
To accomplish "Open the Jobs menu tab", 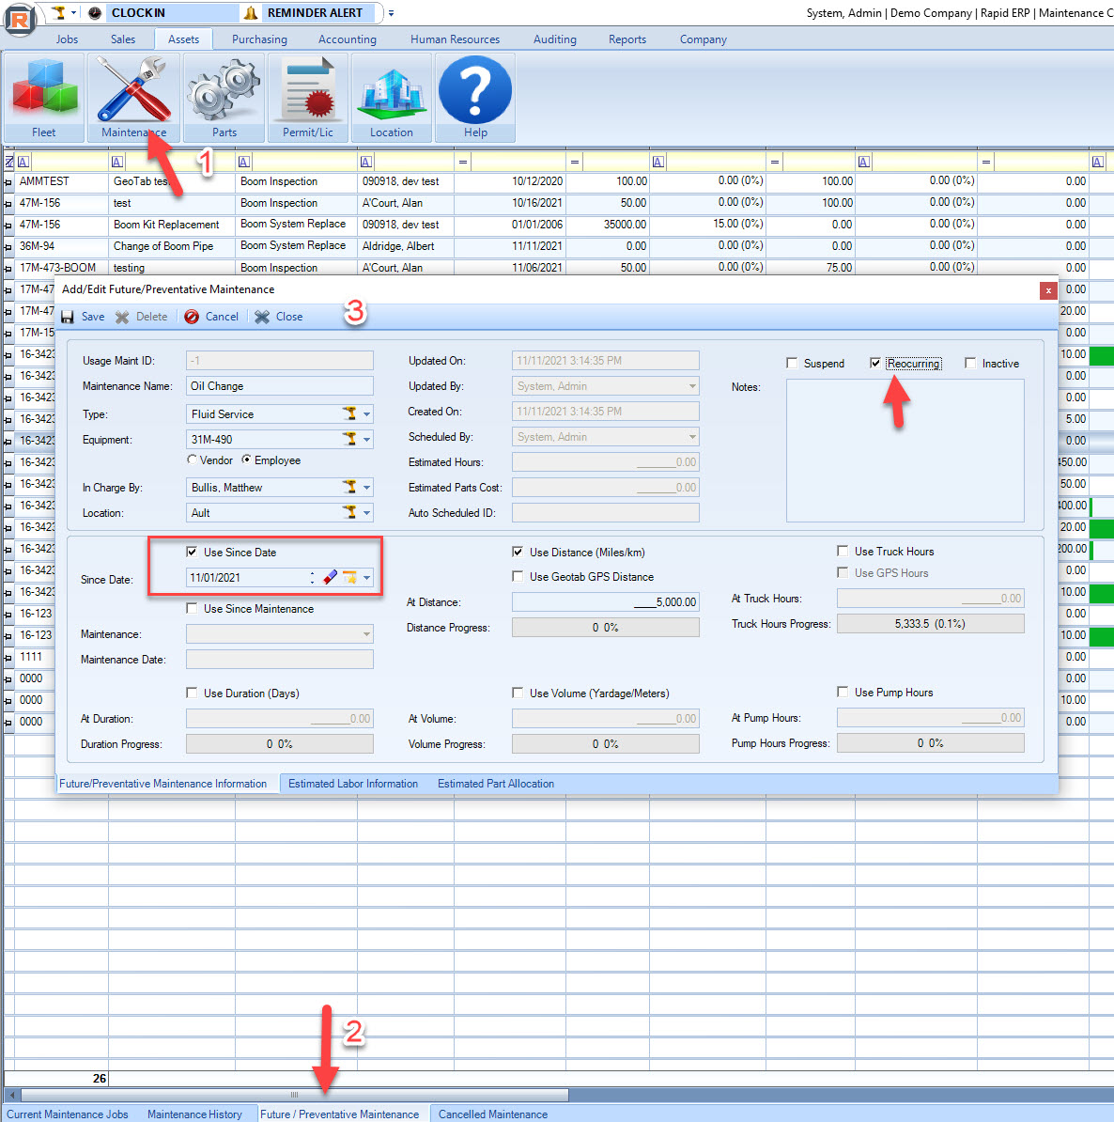I will click(x=68, y=39).
